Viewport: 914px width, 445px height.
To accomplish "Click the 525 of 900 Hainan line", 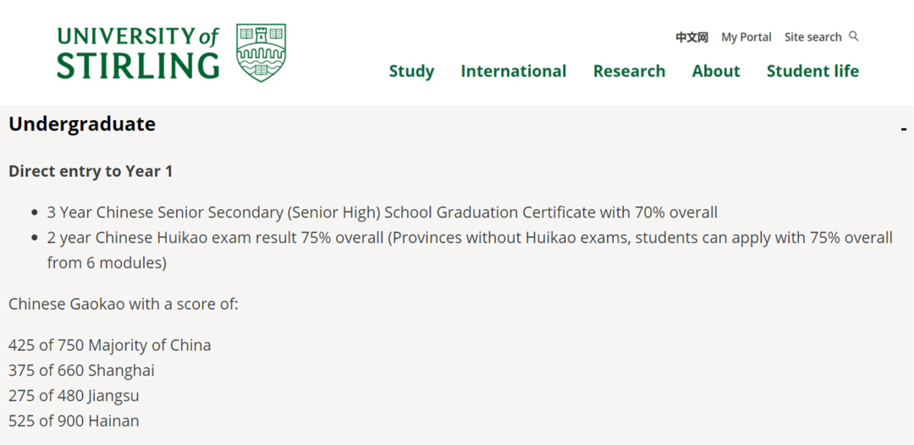I will click(x=74, y=420).
